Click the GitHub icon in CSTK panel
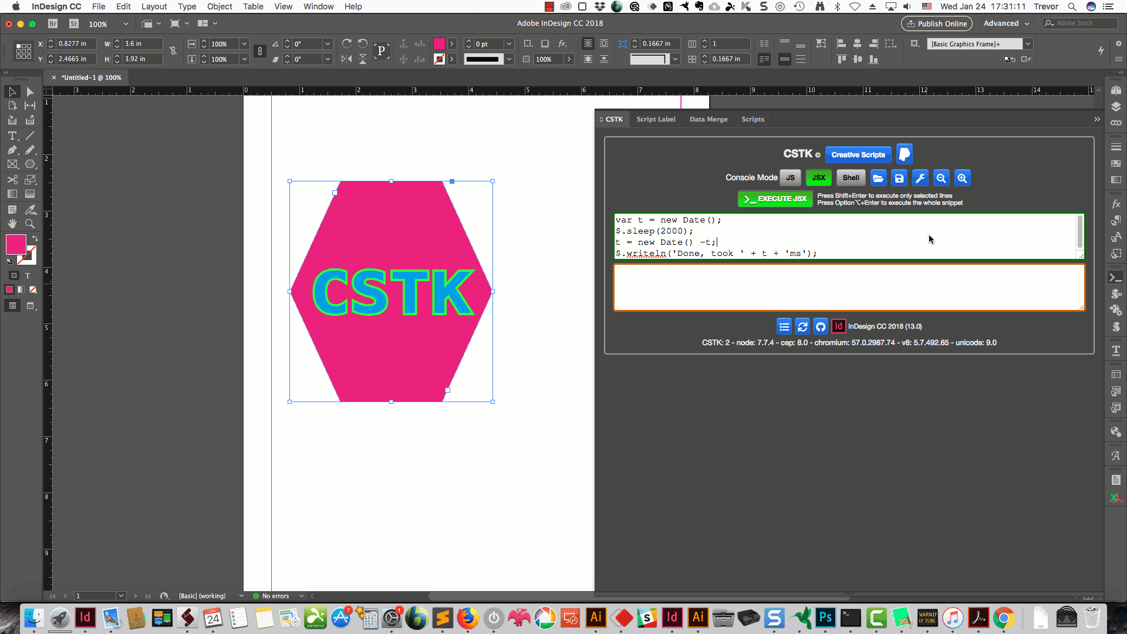 (x=821, y=326)
